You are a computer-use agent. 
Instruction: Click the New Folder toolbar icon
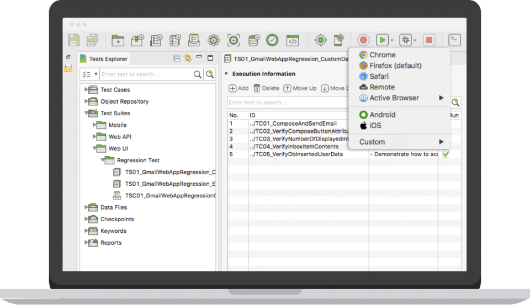point(118,40)
